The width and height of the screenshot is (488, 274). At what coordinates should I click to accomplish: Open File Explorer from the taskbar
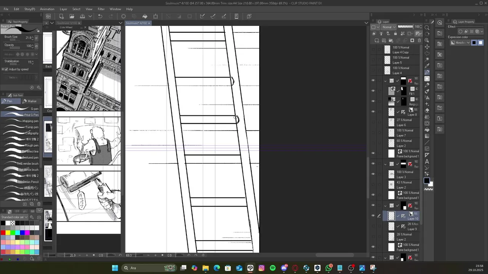pyautogui.click(x=205, y=268)
